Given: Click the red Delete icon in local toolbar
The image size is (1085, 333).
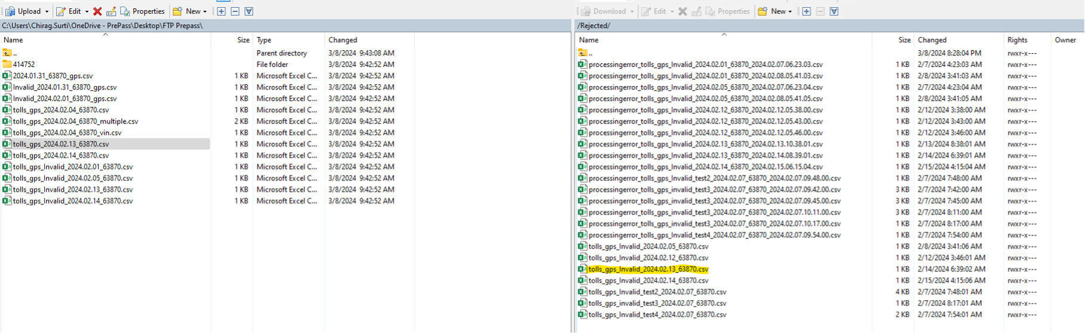Looking at the screenshot, I should coord(97,11).
